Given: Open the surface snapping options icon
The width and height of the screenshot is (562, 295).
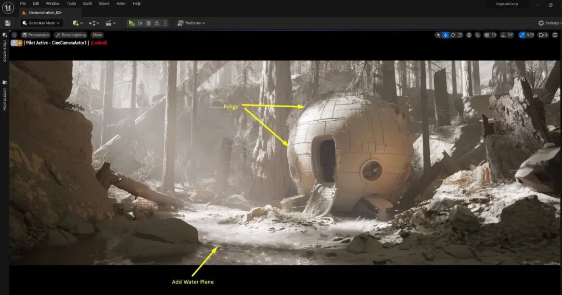Looking at the screenshot, I should (x=478, y=35).
